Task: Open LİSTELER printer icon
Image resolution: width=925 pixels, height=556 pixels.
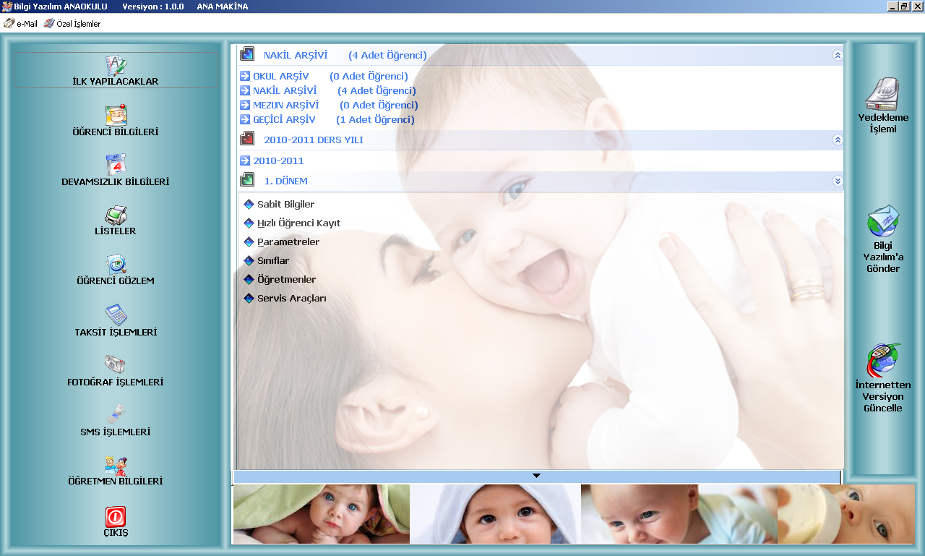Action: 116,215
